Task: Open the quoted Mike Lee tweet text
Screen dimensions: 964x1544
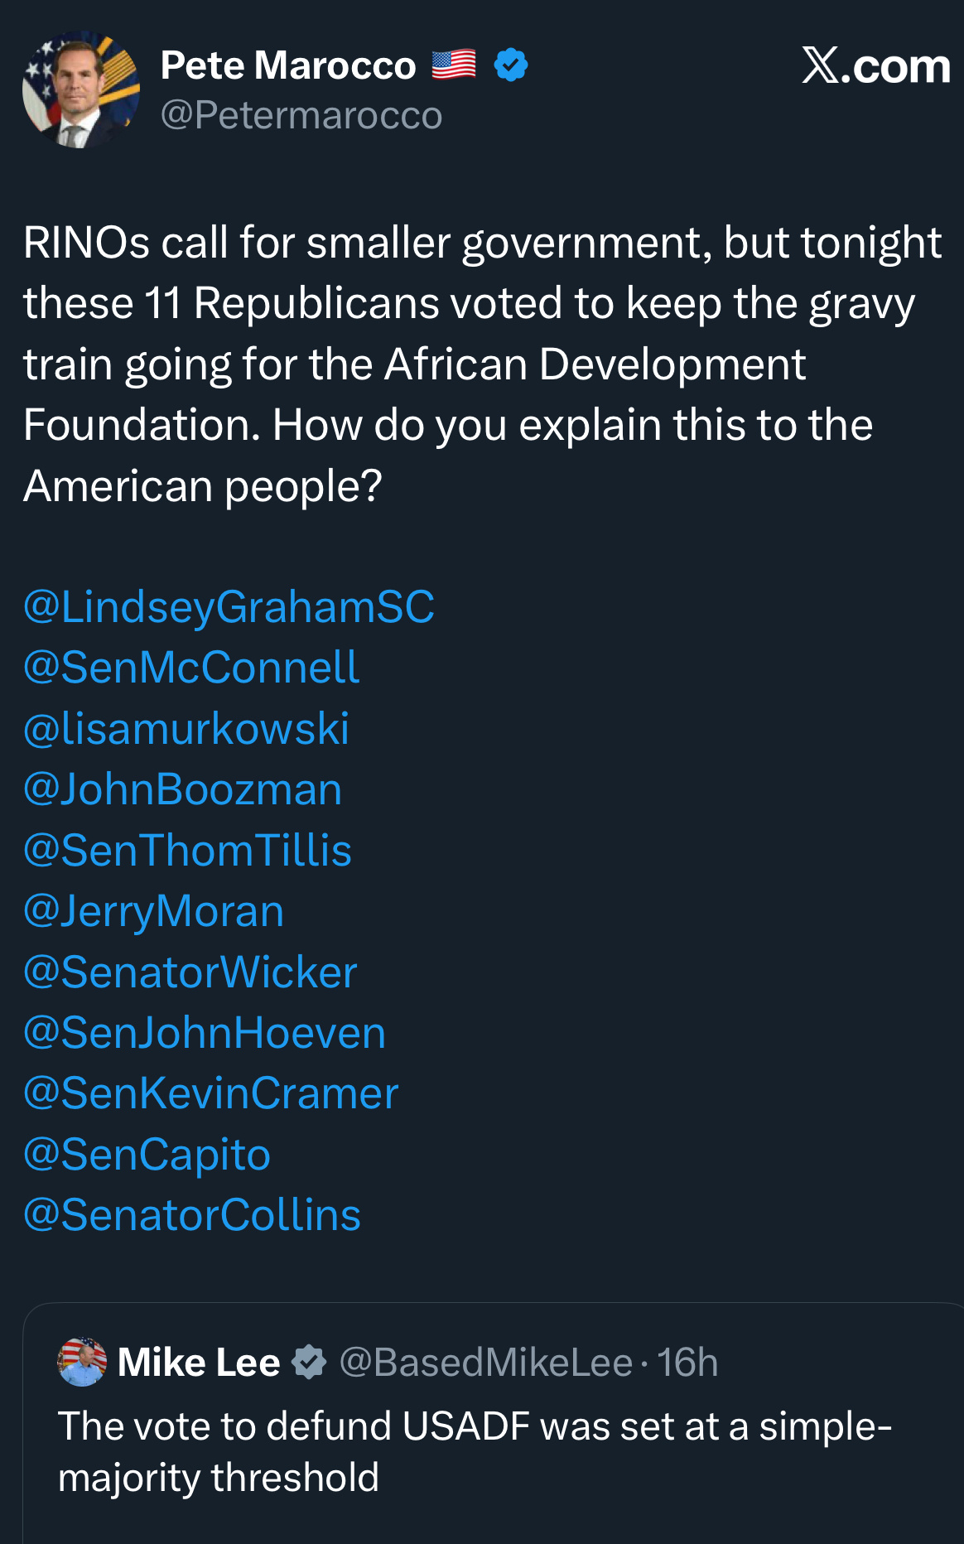Action: coord(474,1451)
